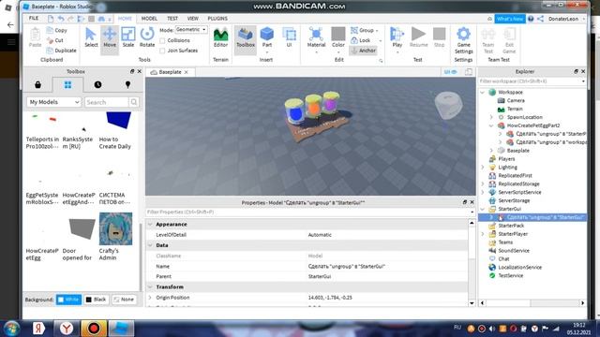The image size is (600, 337).
Task: Switch to the HOME ribbon tab
Action: pyautogui.click(x=125, y=19)
